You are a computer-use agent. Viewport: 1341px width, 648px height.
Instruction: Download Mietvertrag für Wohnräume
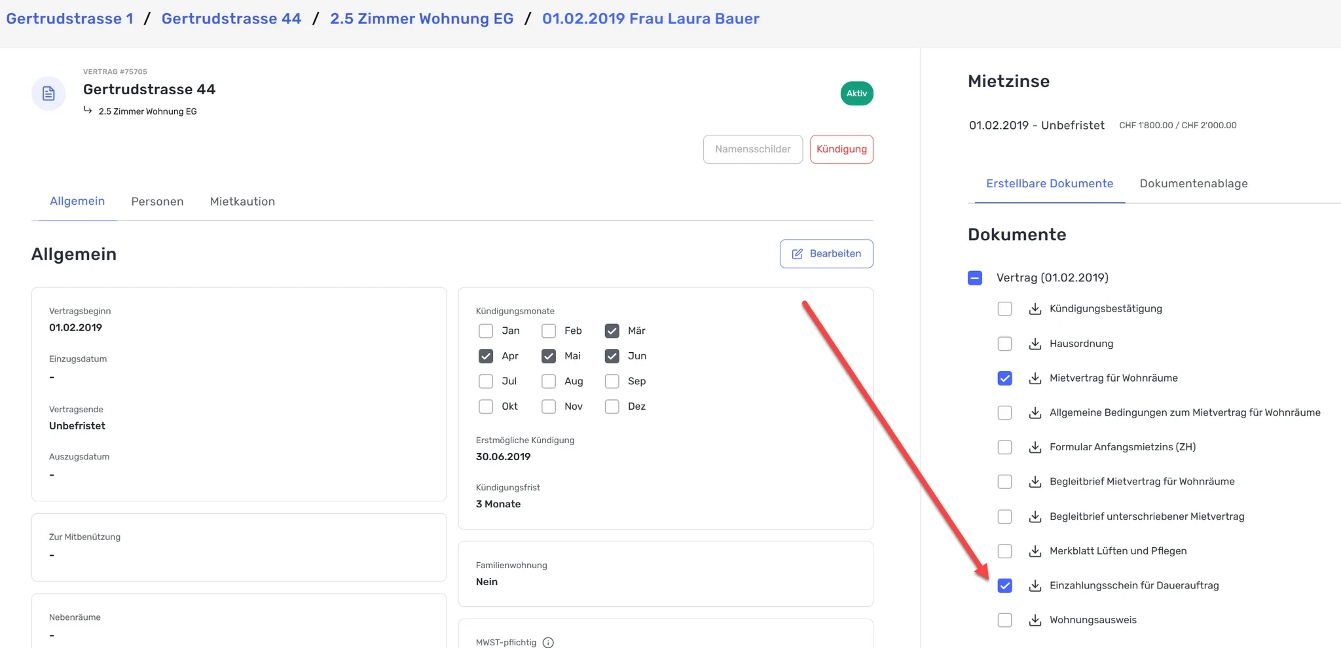click(x=1035, y=378)
